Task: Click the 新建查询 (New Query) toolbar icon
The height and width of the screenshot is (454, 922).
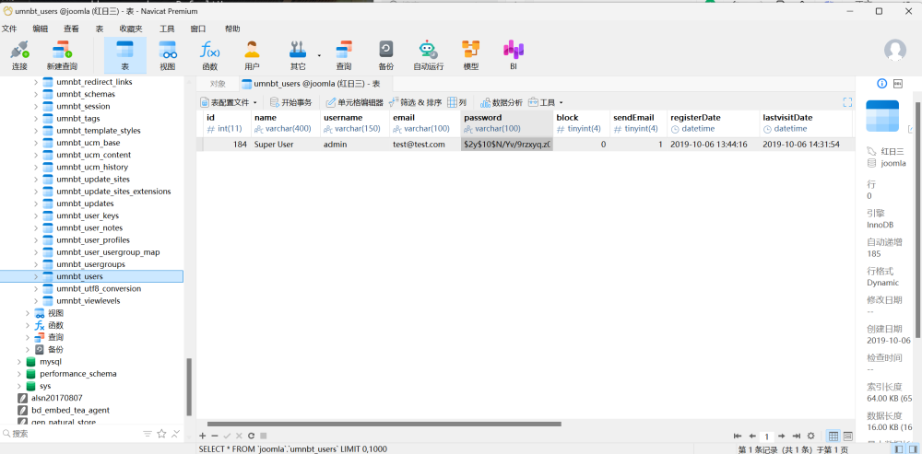Action: tap(62, 54)
